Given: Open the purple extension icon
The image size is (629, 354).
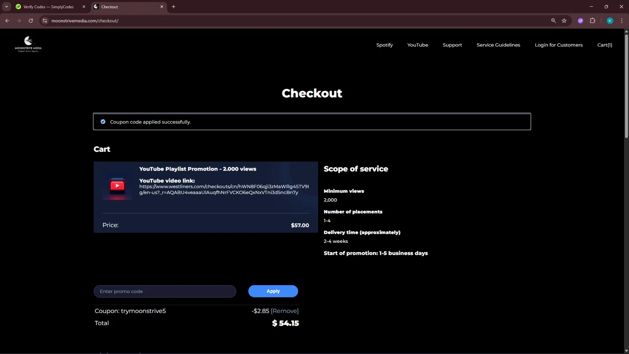Looking at the screenshot, I should click(580, 21).
